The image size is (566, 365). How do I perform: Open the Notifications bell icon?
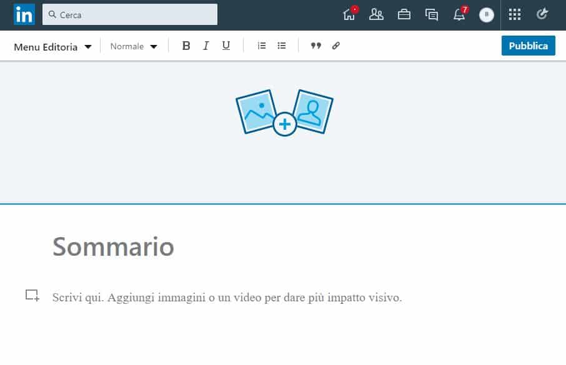pyautogui.click(x=459, y=14)
